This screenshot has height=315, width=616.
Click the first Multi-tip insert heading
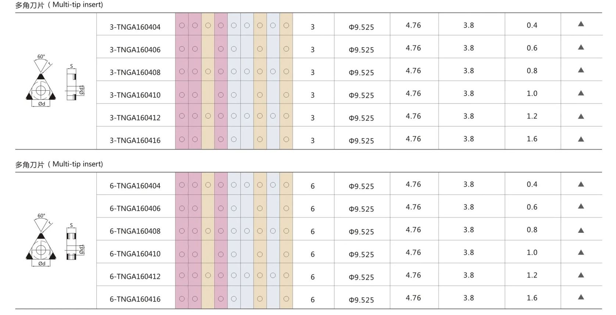(59, 5)
